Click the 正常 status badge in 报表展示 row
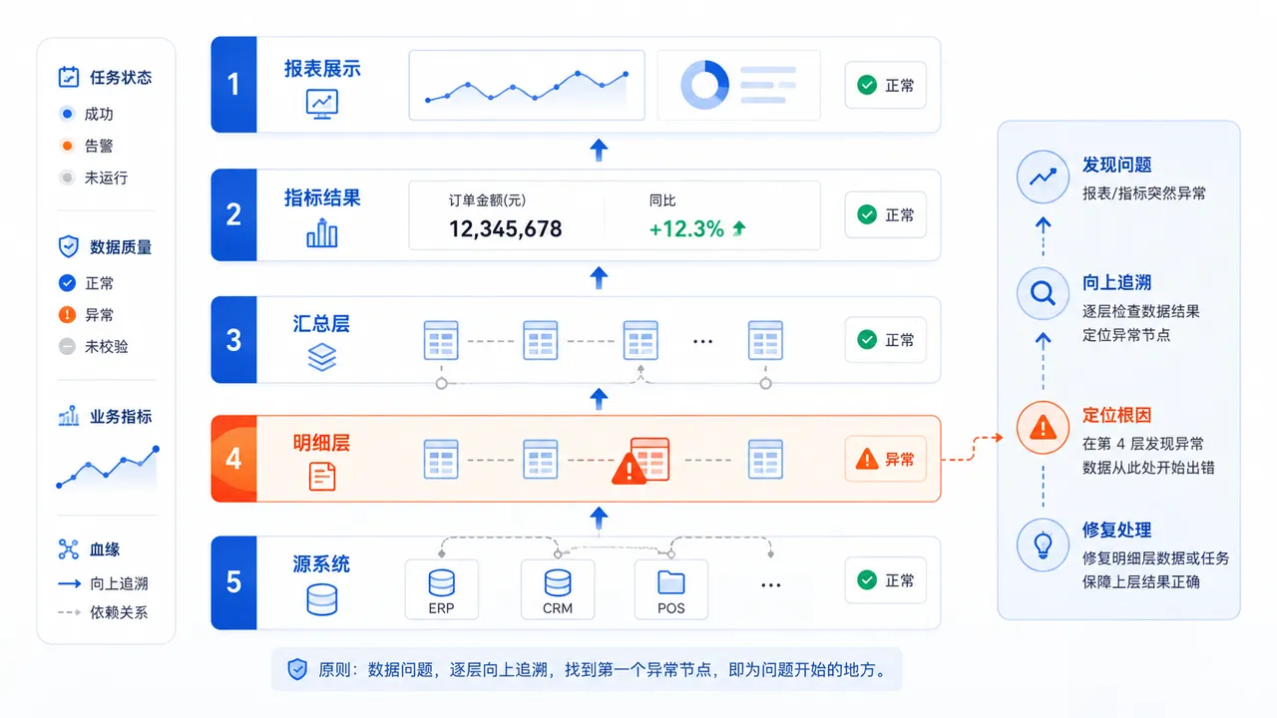This screenshot has width=1277, height=718. (x=886, y=86)
